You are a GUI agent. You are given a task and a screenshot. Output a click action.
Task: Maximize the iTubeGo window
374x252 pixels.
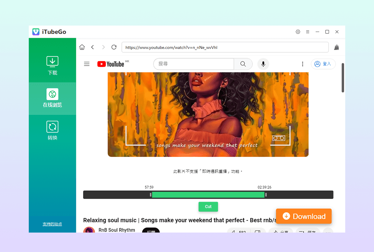(x=327, y=32)
